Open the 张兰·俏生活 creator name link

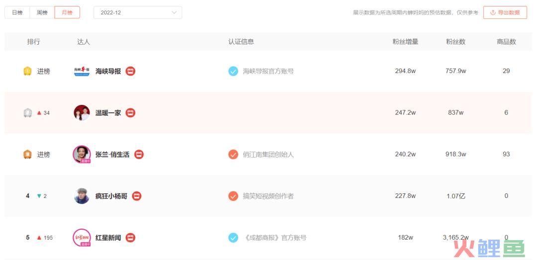[112, 155]
